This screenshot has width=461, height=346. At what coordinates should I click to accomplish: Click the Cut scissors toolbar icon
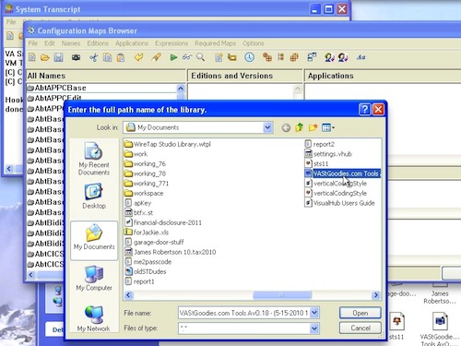pos(94,57)
